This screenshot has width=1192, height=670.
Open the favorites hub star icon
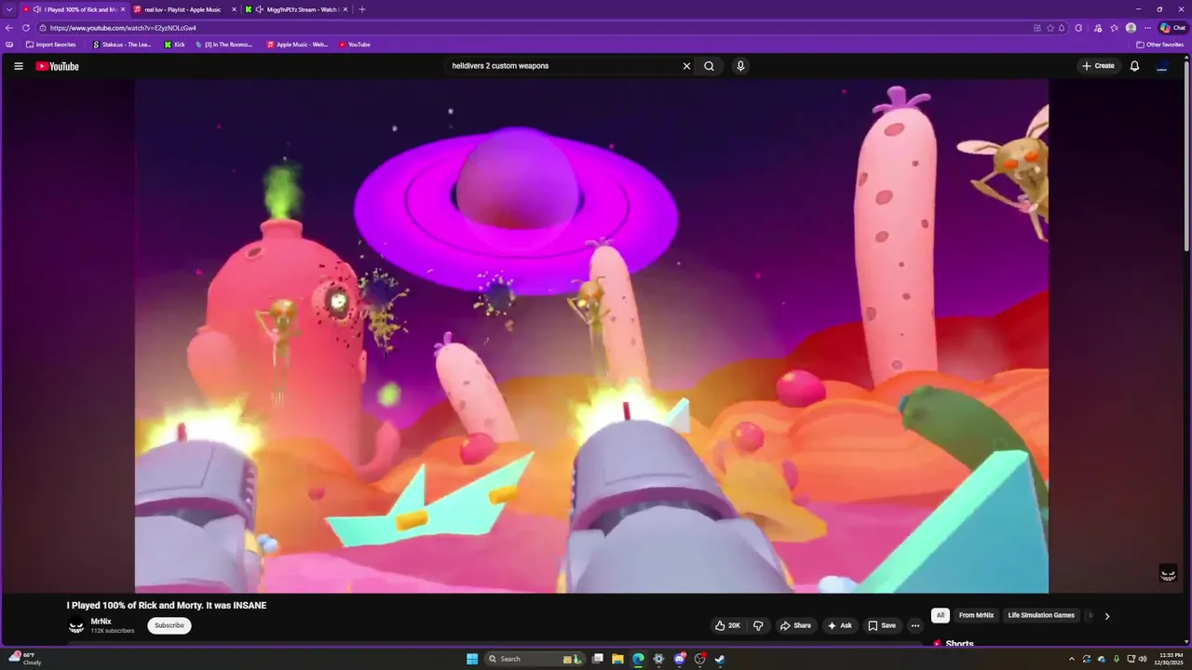click(1114, 28)
